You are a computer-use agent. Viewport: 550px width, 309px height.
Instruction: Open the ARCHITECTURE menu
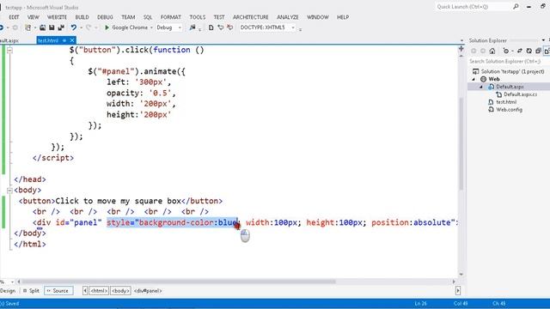[250, 17]
